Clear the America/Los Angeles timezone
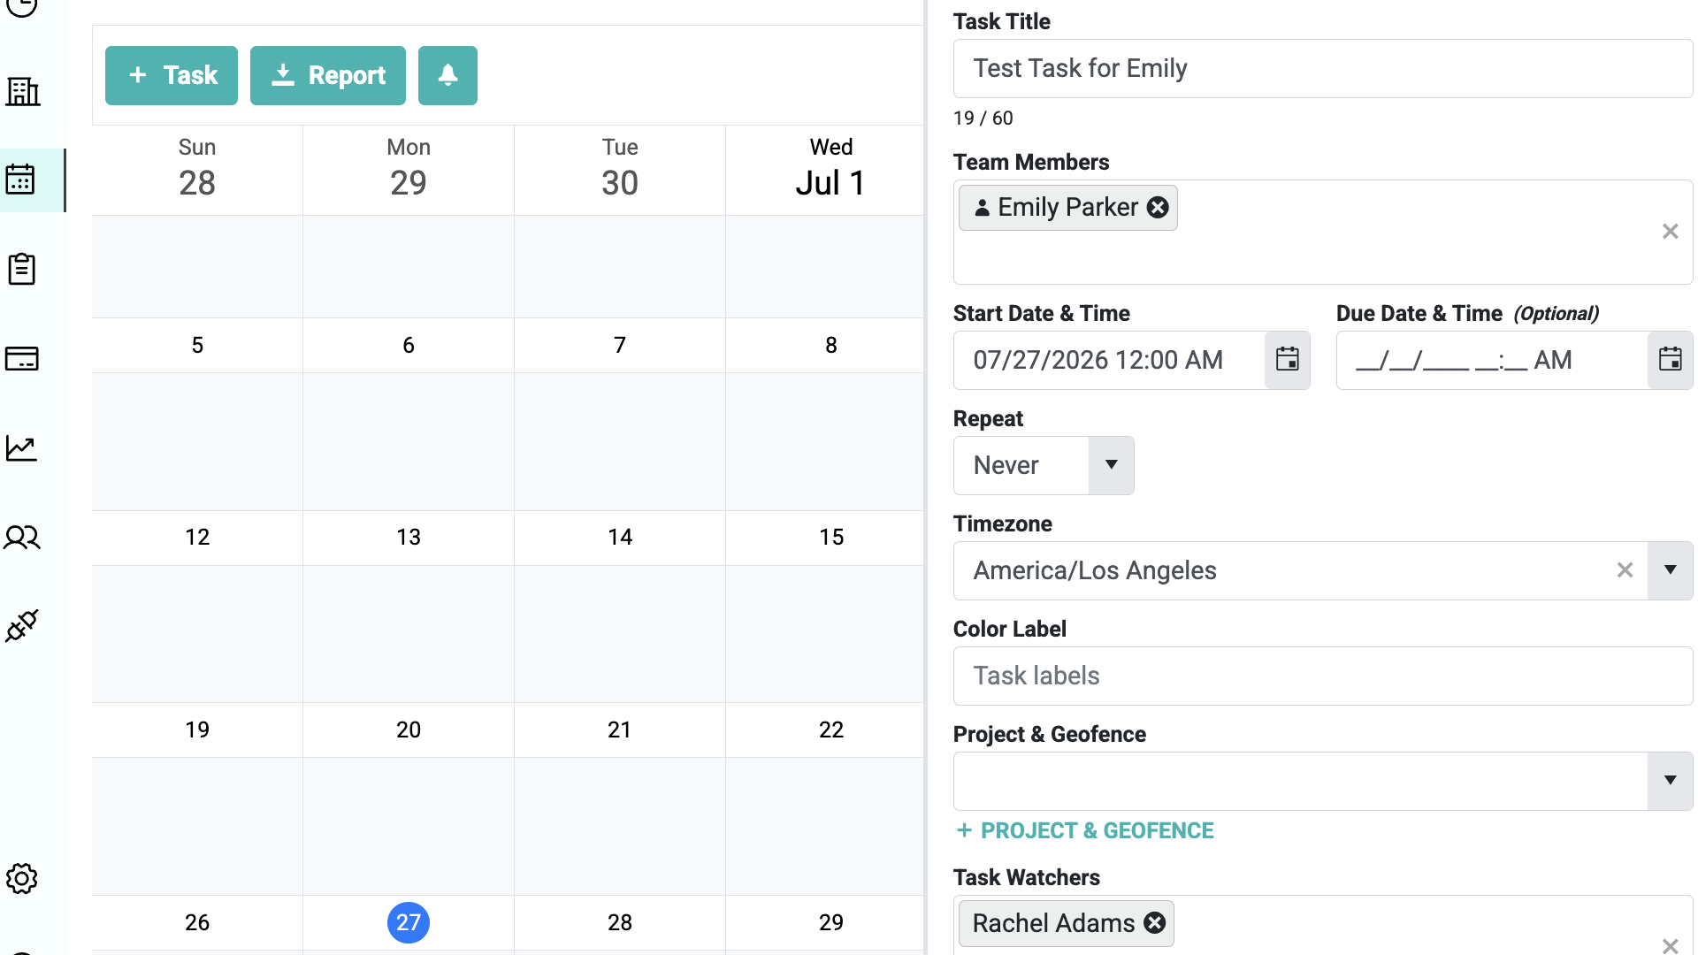1698x955 pixels. point(1625,570)
